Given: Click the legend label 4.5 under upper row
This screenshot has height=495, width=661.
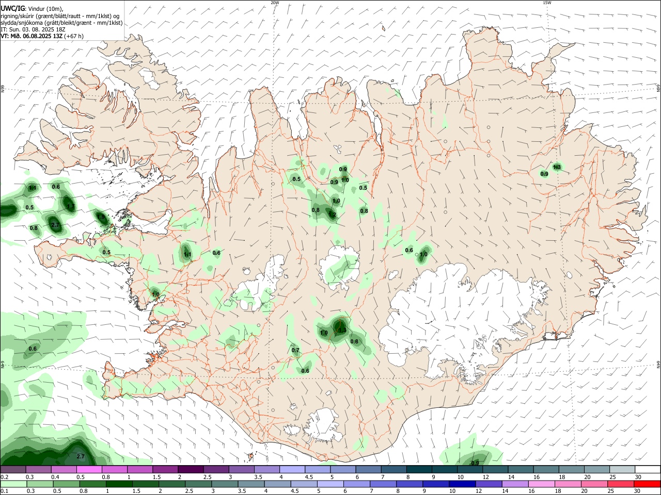Looking at the screenshot, I should click(x=309, y=477).
